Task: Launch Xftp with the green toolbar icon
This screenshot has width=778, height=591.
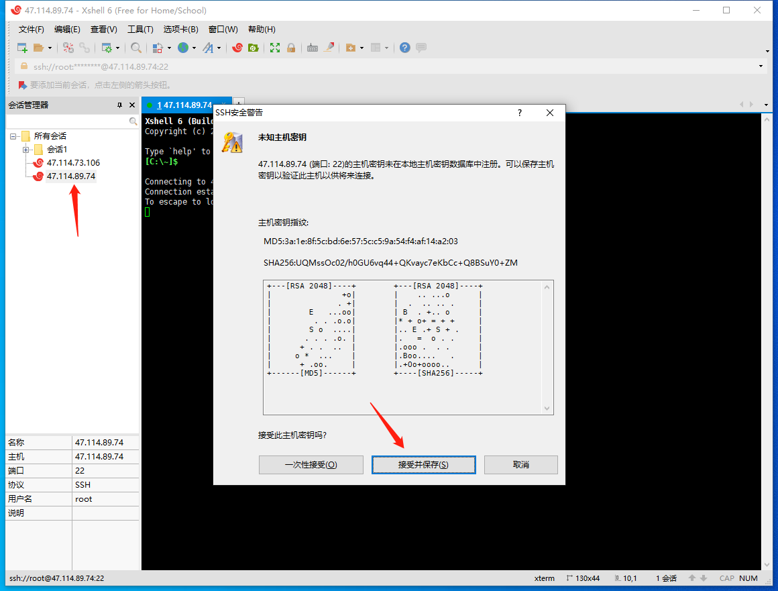Action: tap(254, 48)
